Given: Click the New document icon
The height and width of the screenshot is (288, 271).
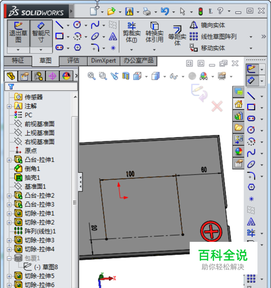Looking at the screenshot, I should click(93, 11).
